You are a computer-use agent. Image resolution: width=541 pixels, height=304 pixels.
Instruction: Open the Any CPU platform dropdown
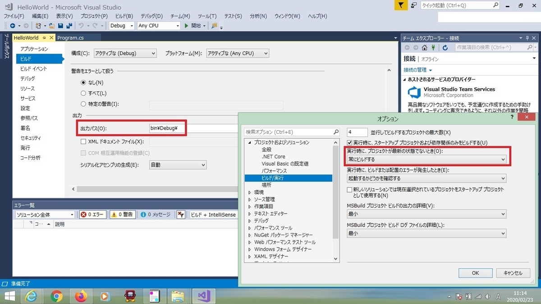158,26
